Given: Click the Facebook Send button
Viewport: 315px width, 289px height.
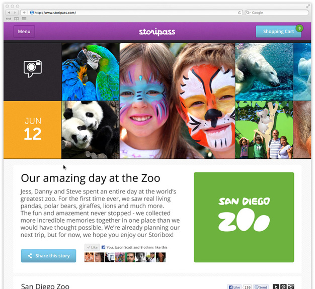Looking at the screenshot, I should [x=261, y=287].
